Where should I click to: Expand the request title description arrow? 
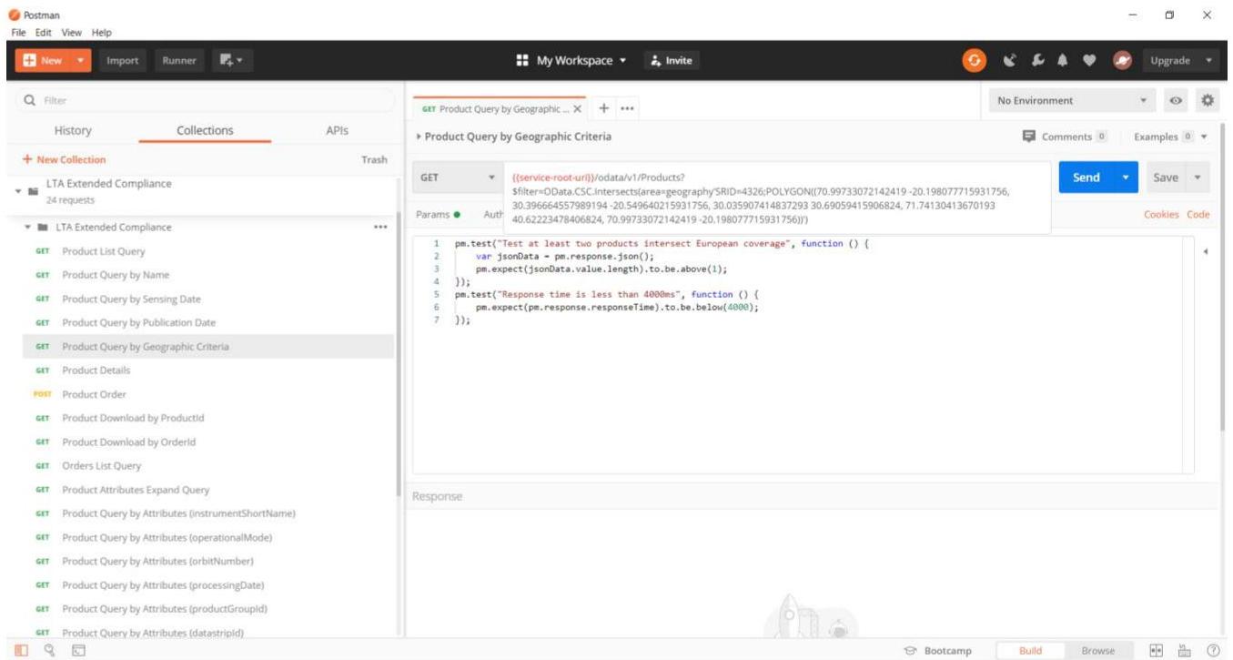point(419,137)
